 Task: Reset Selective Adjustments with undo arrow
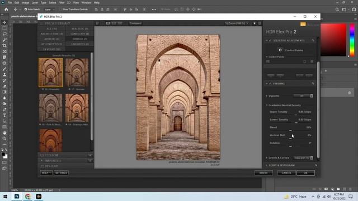(313, 40)
